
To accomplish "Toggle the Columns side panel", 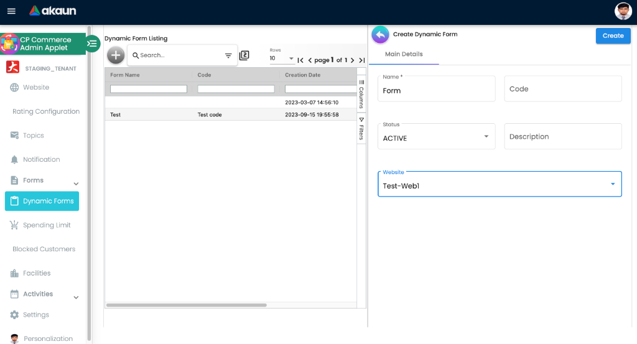I will [x=361, y=94].
